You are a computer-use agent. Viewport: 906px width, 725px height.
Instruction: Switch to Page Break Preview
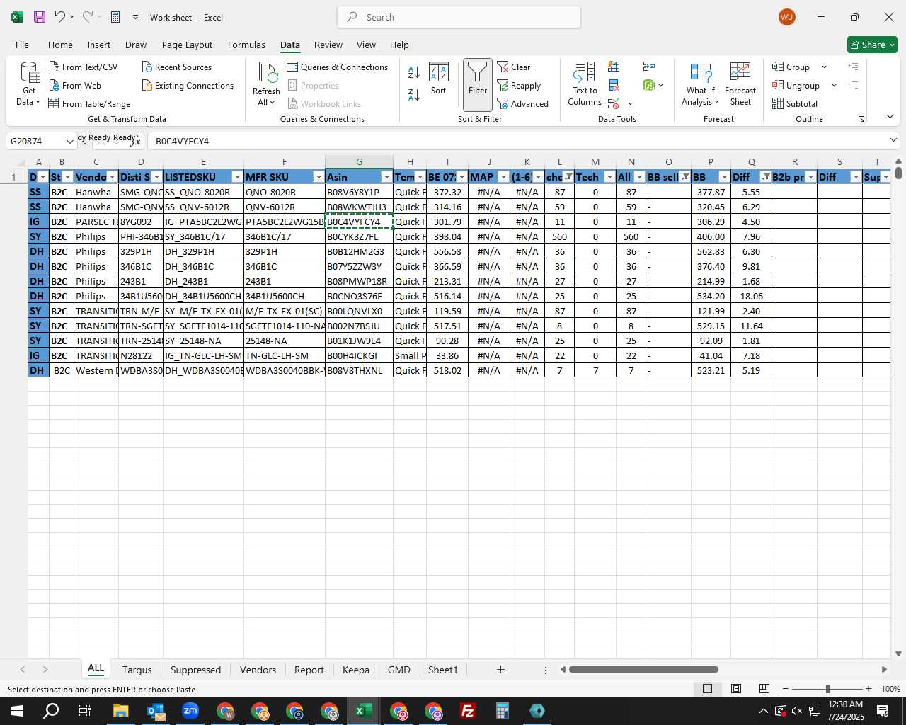point(764,689)
